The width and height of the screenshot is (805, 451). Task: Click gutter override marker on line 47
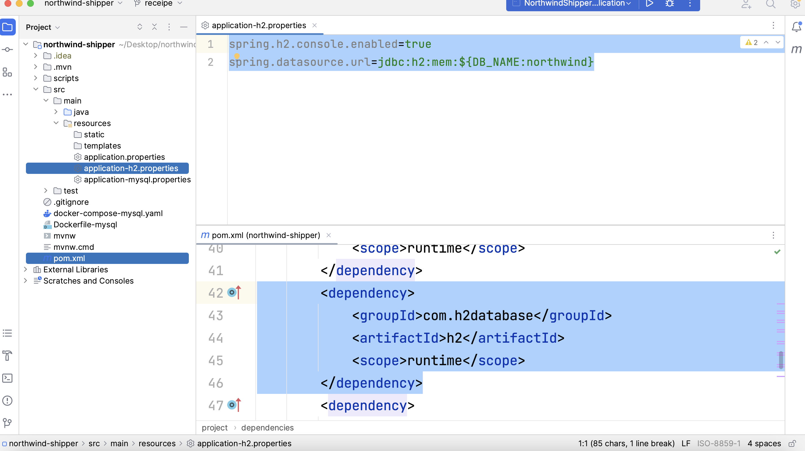235,405
